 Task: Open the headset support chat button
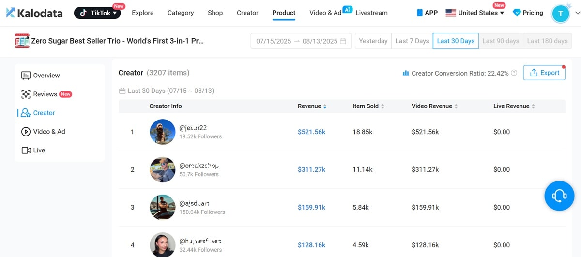pos(559,195)
